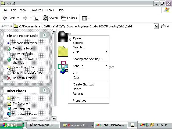172x129 pixels.
Task: Click the Go button
Action: point(165,26)
